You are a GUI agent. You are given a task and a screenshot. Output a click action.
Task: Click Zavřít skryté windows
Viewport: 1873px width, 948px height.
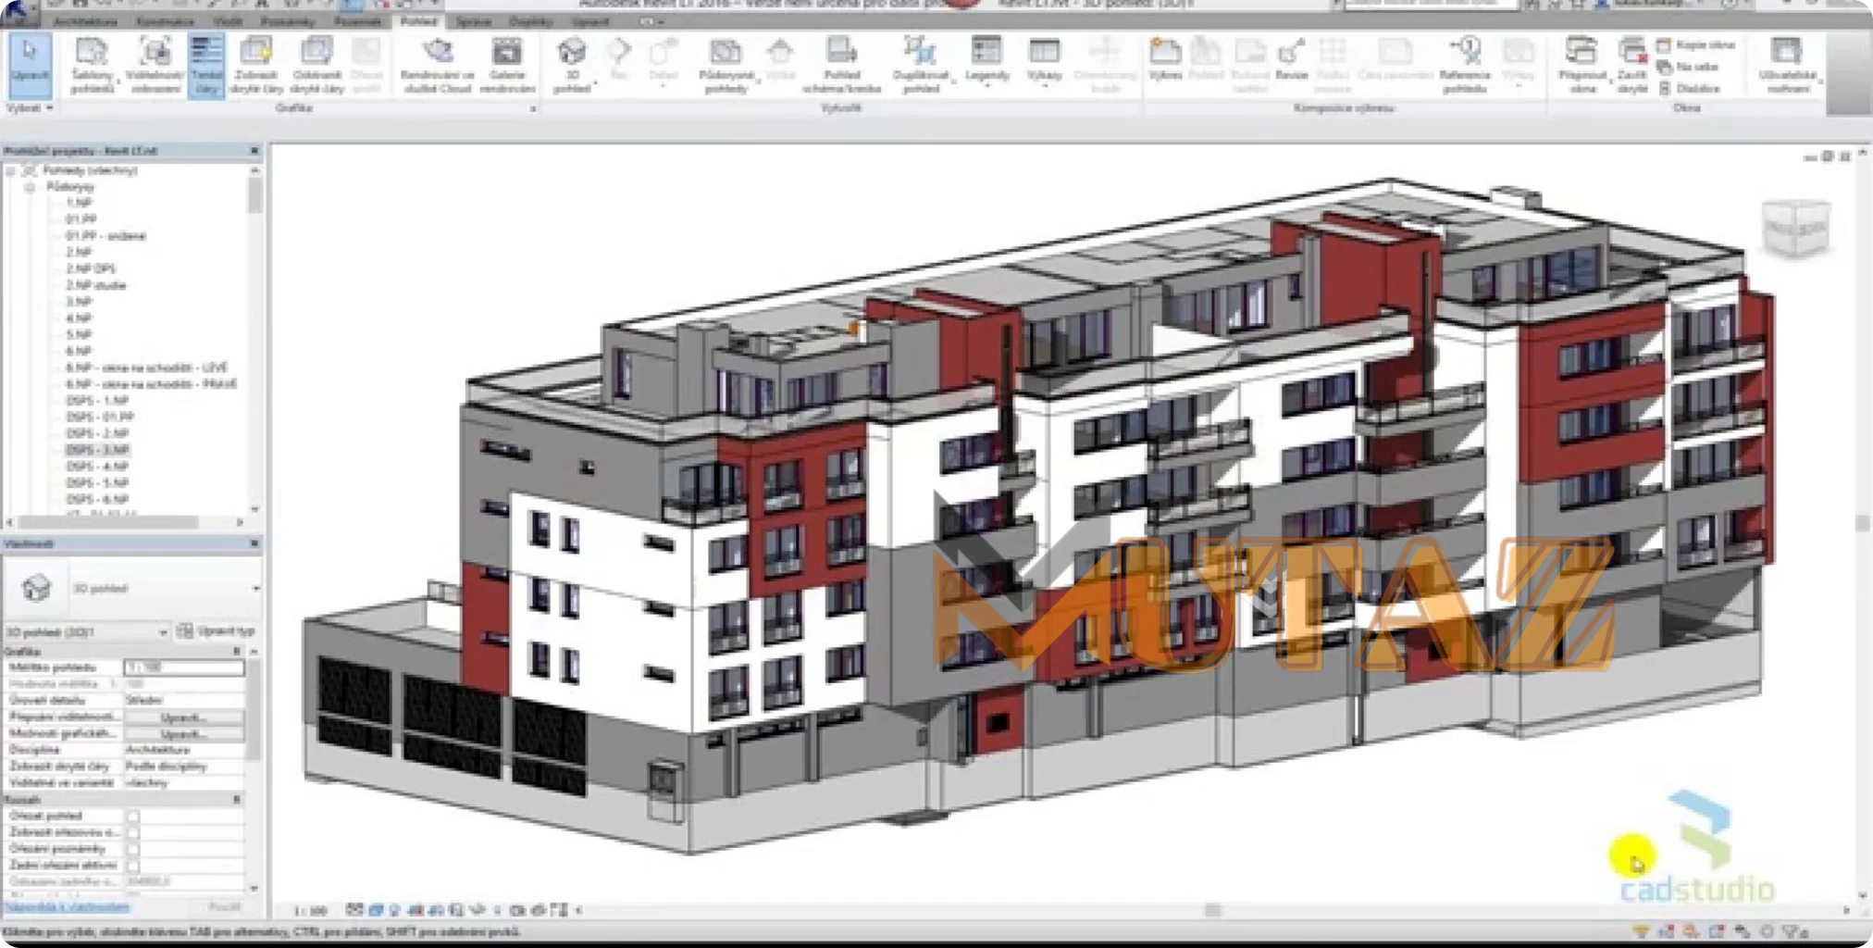pyautogui.click(x=1631, y=65)
